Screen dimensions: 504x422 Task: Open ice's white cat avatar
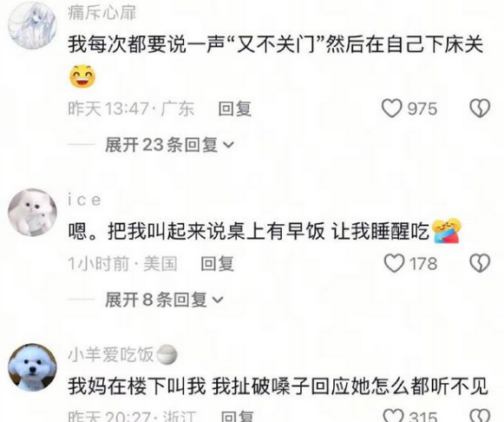point(32,212)
